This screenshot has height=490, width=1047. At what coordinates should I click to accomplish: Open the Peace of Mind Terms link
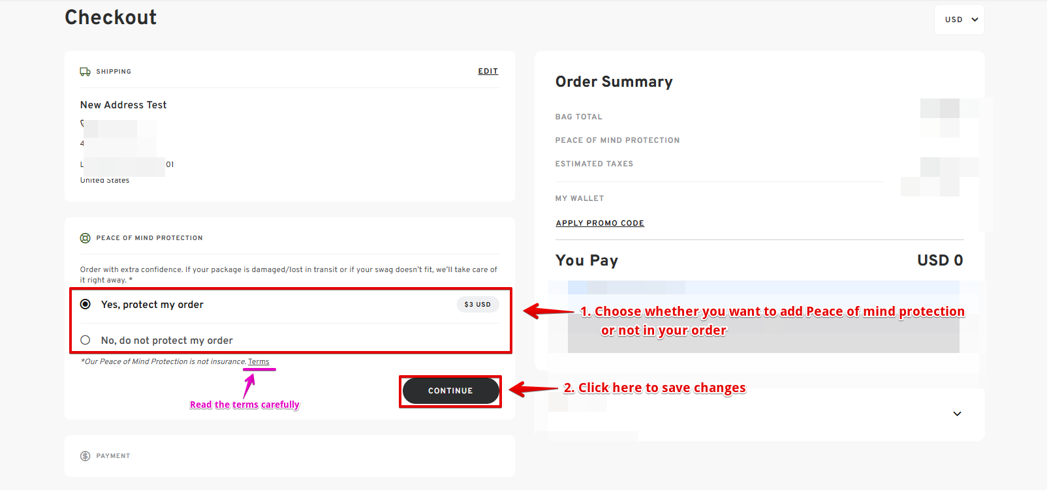[258, 361]
